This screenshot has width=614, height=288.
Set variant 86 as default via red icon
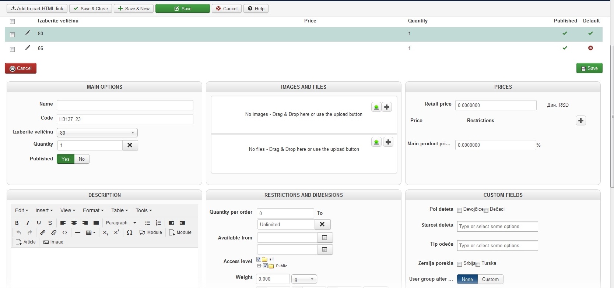(x=590, y=48)
